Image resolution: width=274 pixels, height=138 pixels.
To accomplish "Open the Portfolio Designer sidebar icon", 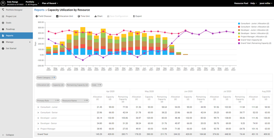I will pos(3,10).
